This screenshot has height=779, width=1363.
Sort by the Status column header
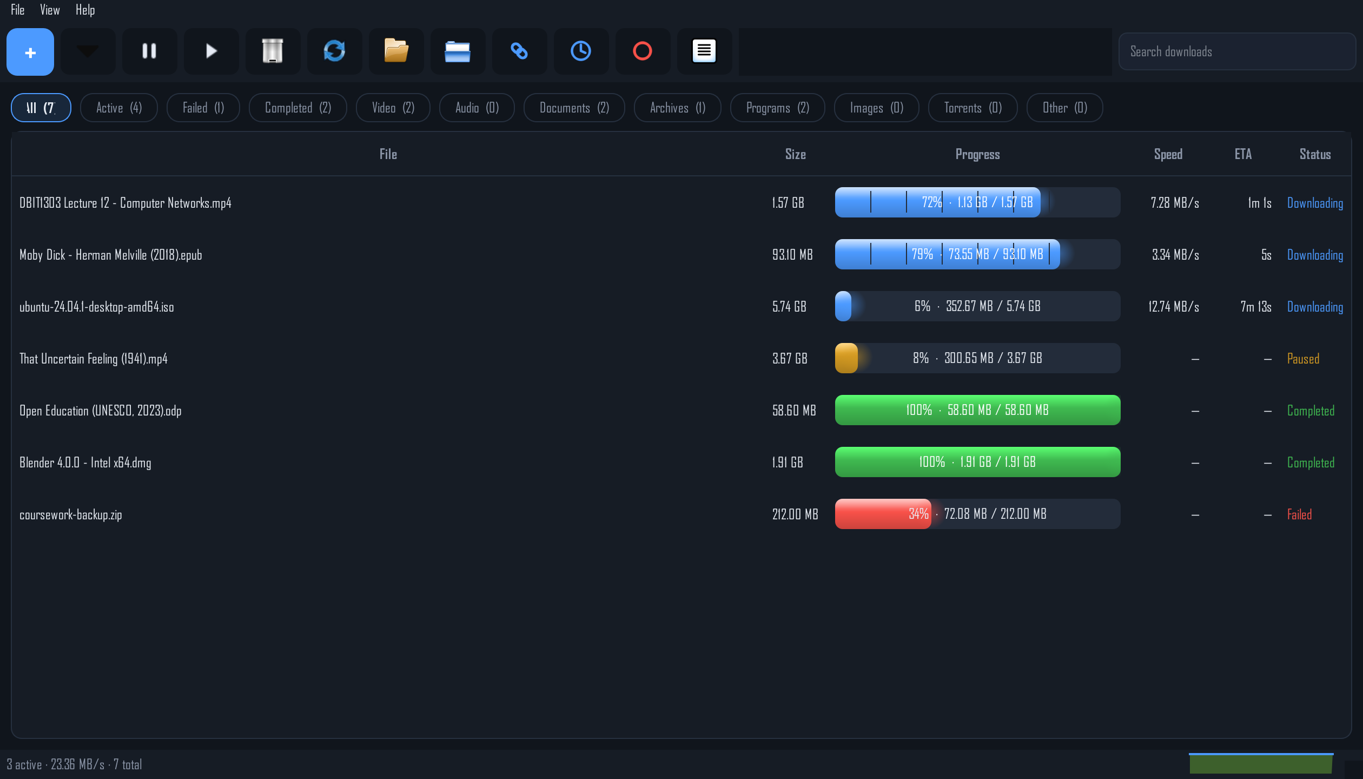tap(1315, 154)
